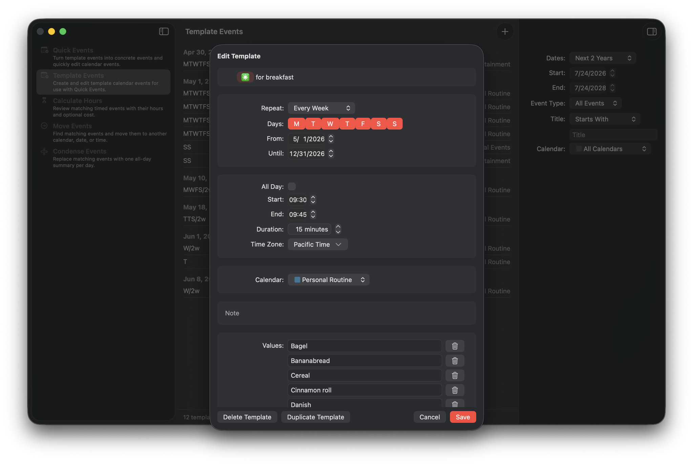Delete the Bagel value with trash icon

455,346
